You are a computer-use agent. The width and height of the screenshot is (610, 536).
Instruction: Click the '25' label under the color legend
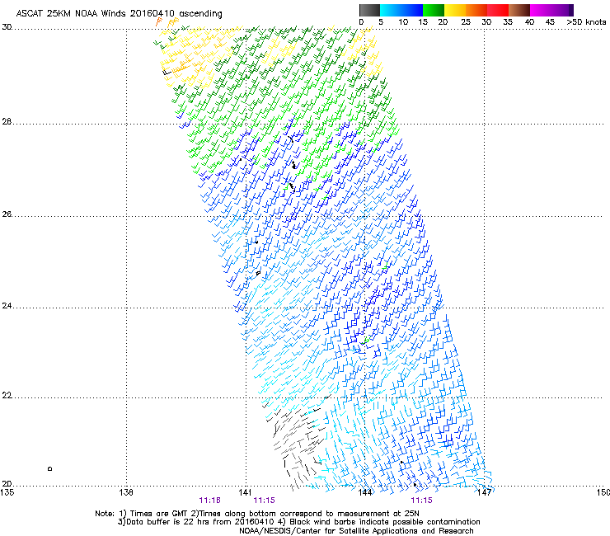[x=465, y=22]
